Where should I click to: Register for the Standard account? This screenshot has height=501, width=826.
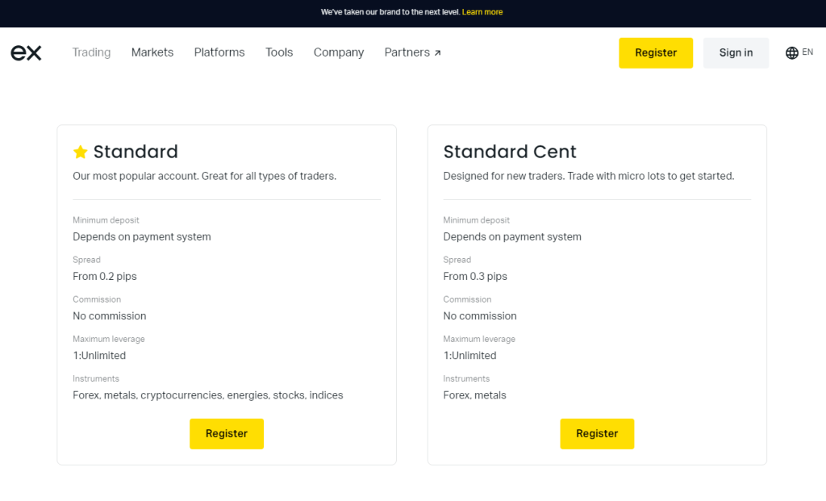click(227, 434)
